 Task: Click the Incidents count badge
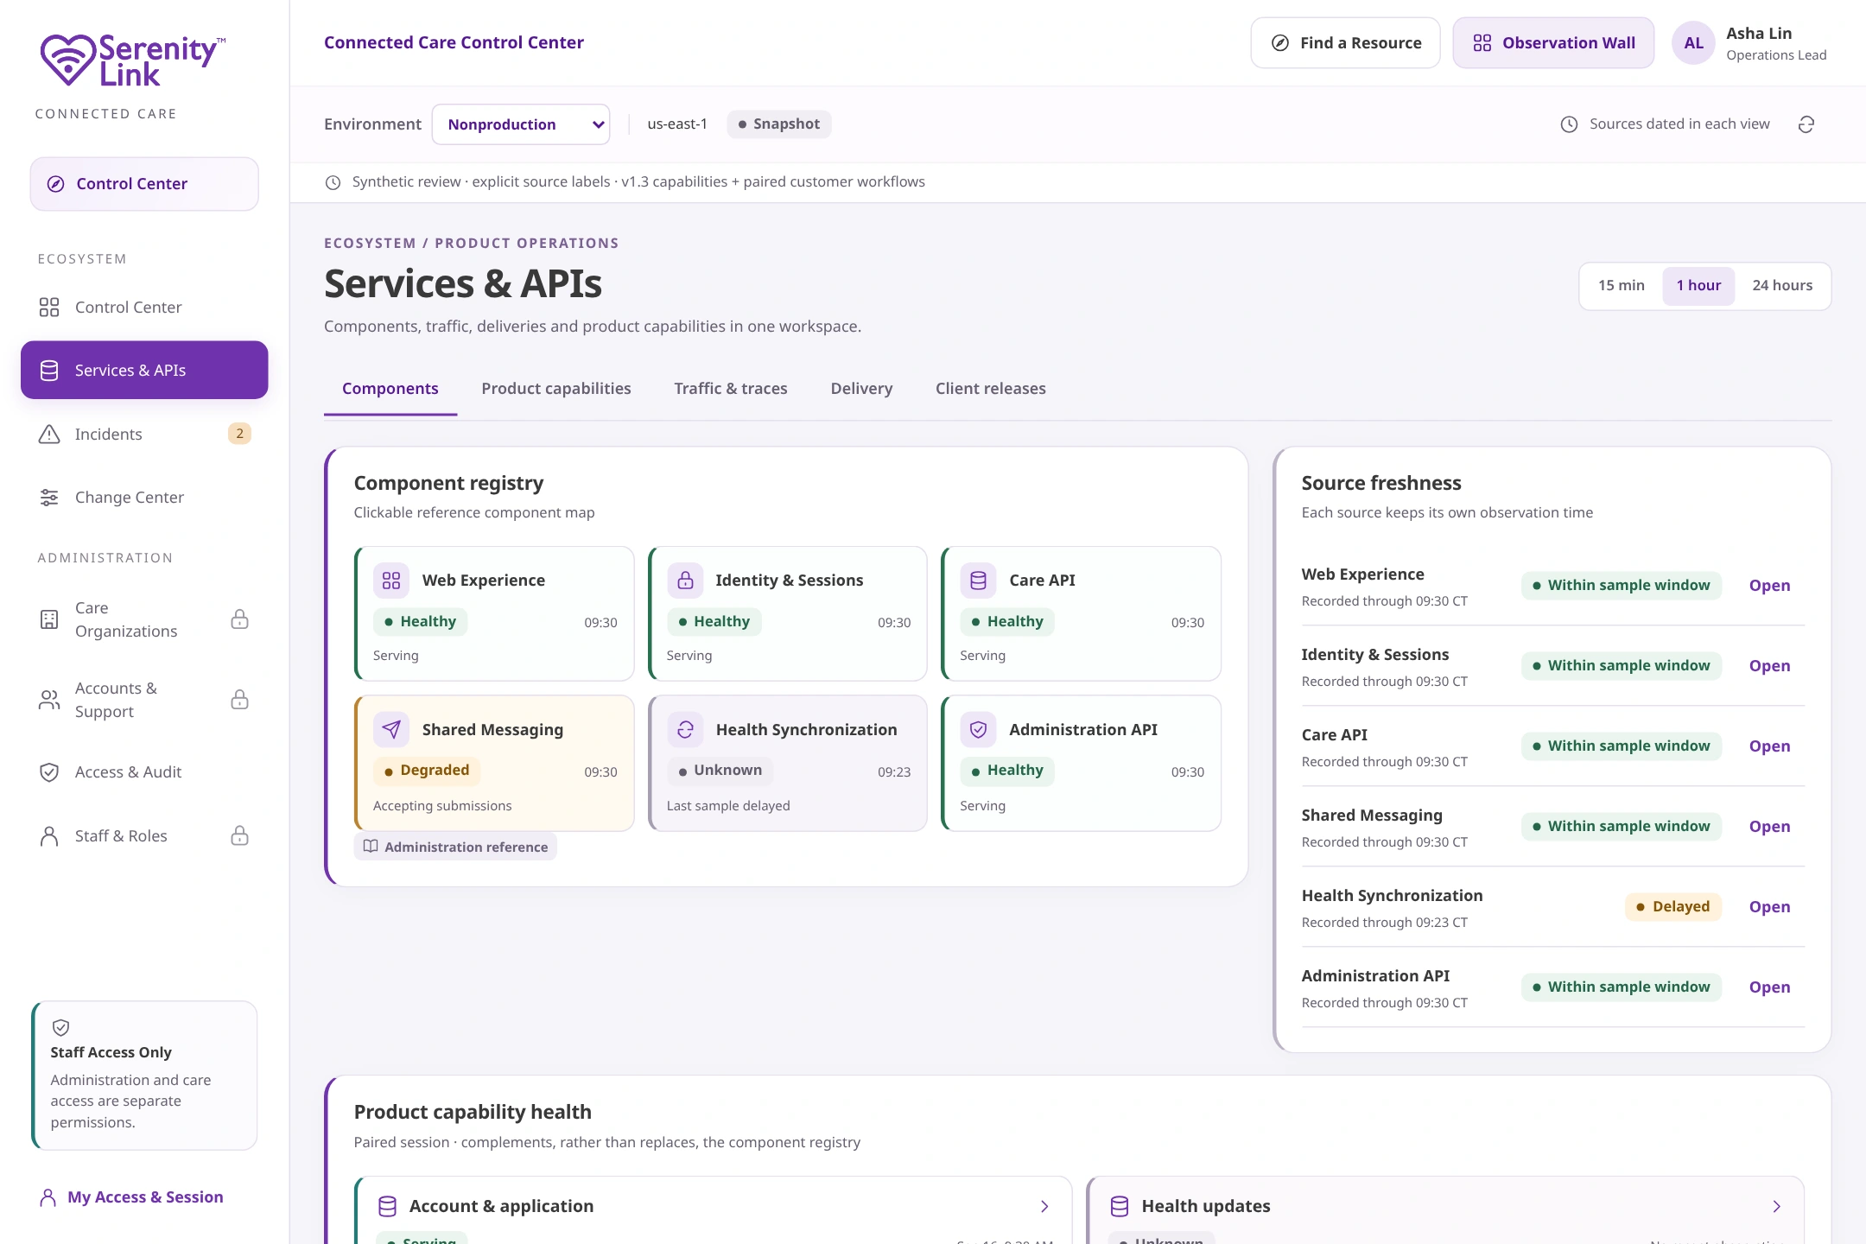click(x=239, y=434)
